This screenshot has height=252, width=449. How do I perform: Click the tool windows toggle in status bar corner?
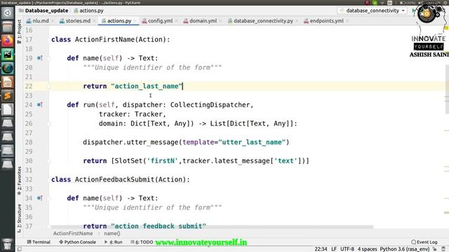coord(19,249)
